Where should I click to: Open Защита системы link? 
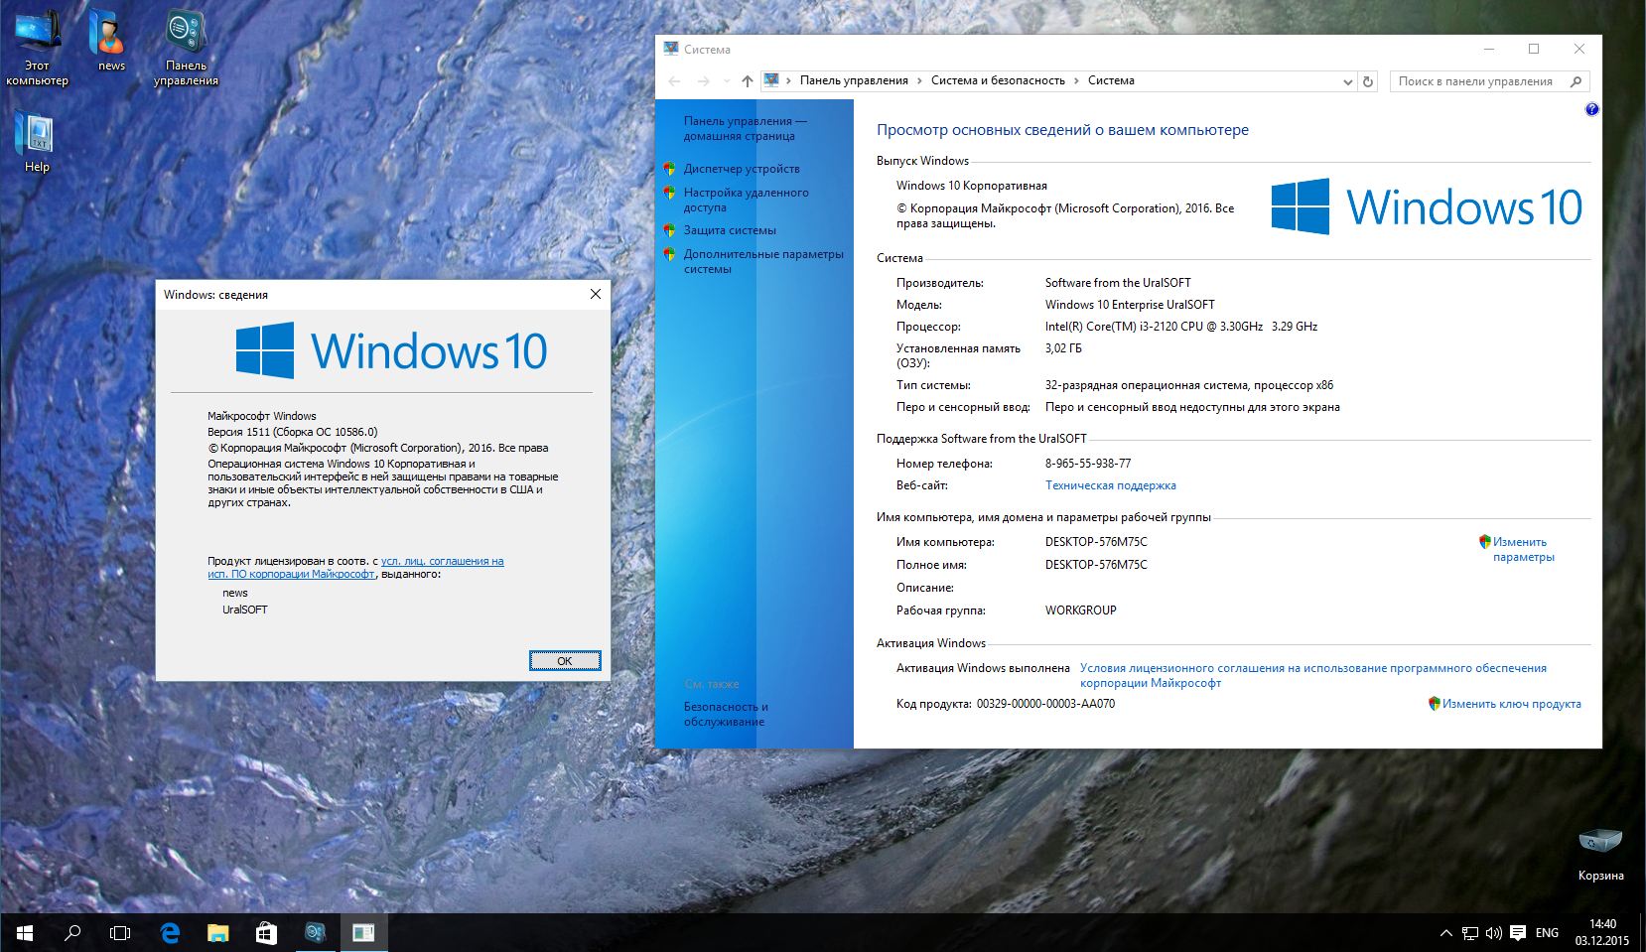tap(730, 230)
